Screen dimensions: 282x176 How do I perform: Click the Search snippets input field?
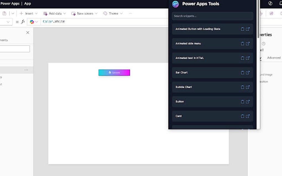212,16
